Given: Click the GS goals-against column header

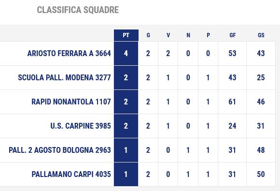Looking at the screenshot, I should pos(261,35).
